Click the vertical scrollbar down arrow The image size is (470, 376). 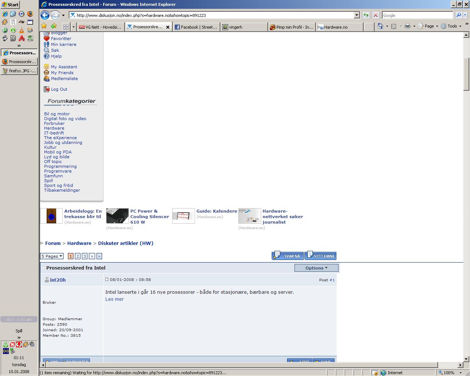point(466,359)
